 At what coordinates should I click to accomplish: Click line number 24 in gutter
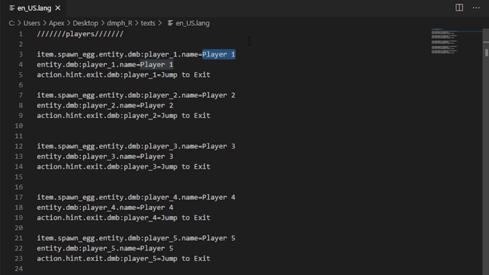point(19,269)
